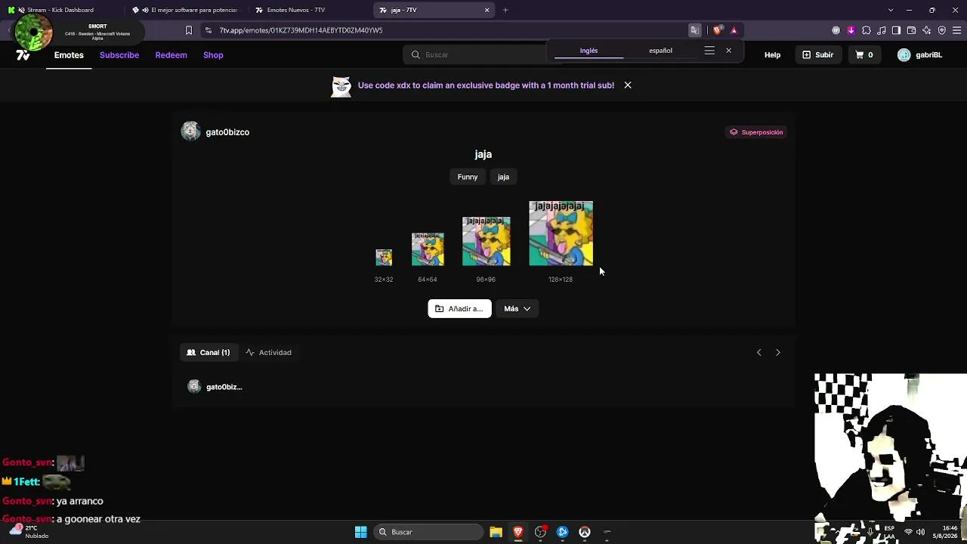Select the Funny tag

pyautogui.click(x=468, y=177)
